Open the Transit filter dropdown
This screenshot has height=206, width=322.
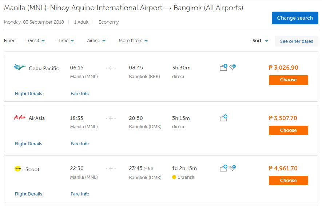[35, 41]
